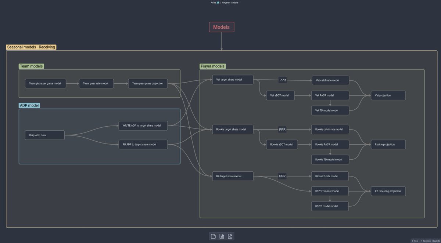Screen dimensions: 441x243
Task: Select the Team models group label
Action: pyautogui.click(x=31, y=66)
